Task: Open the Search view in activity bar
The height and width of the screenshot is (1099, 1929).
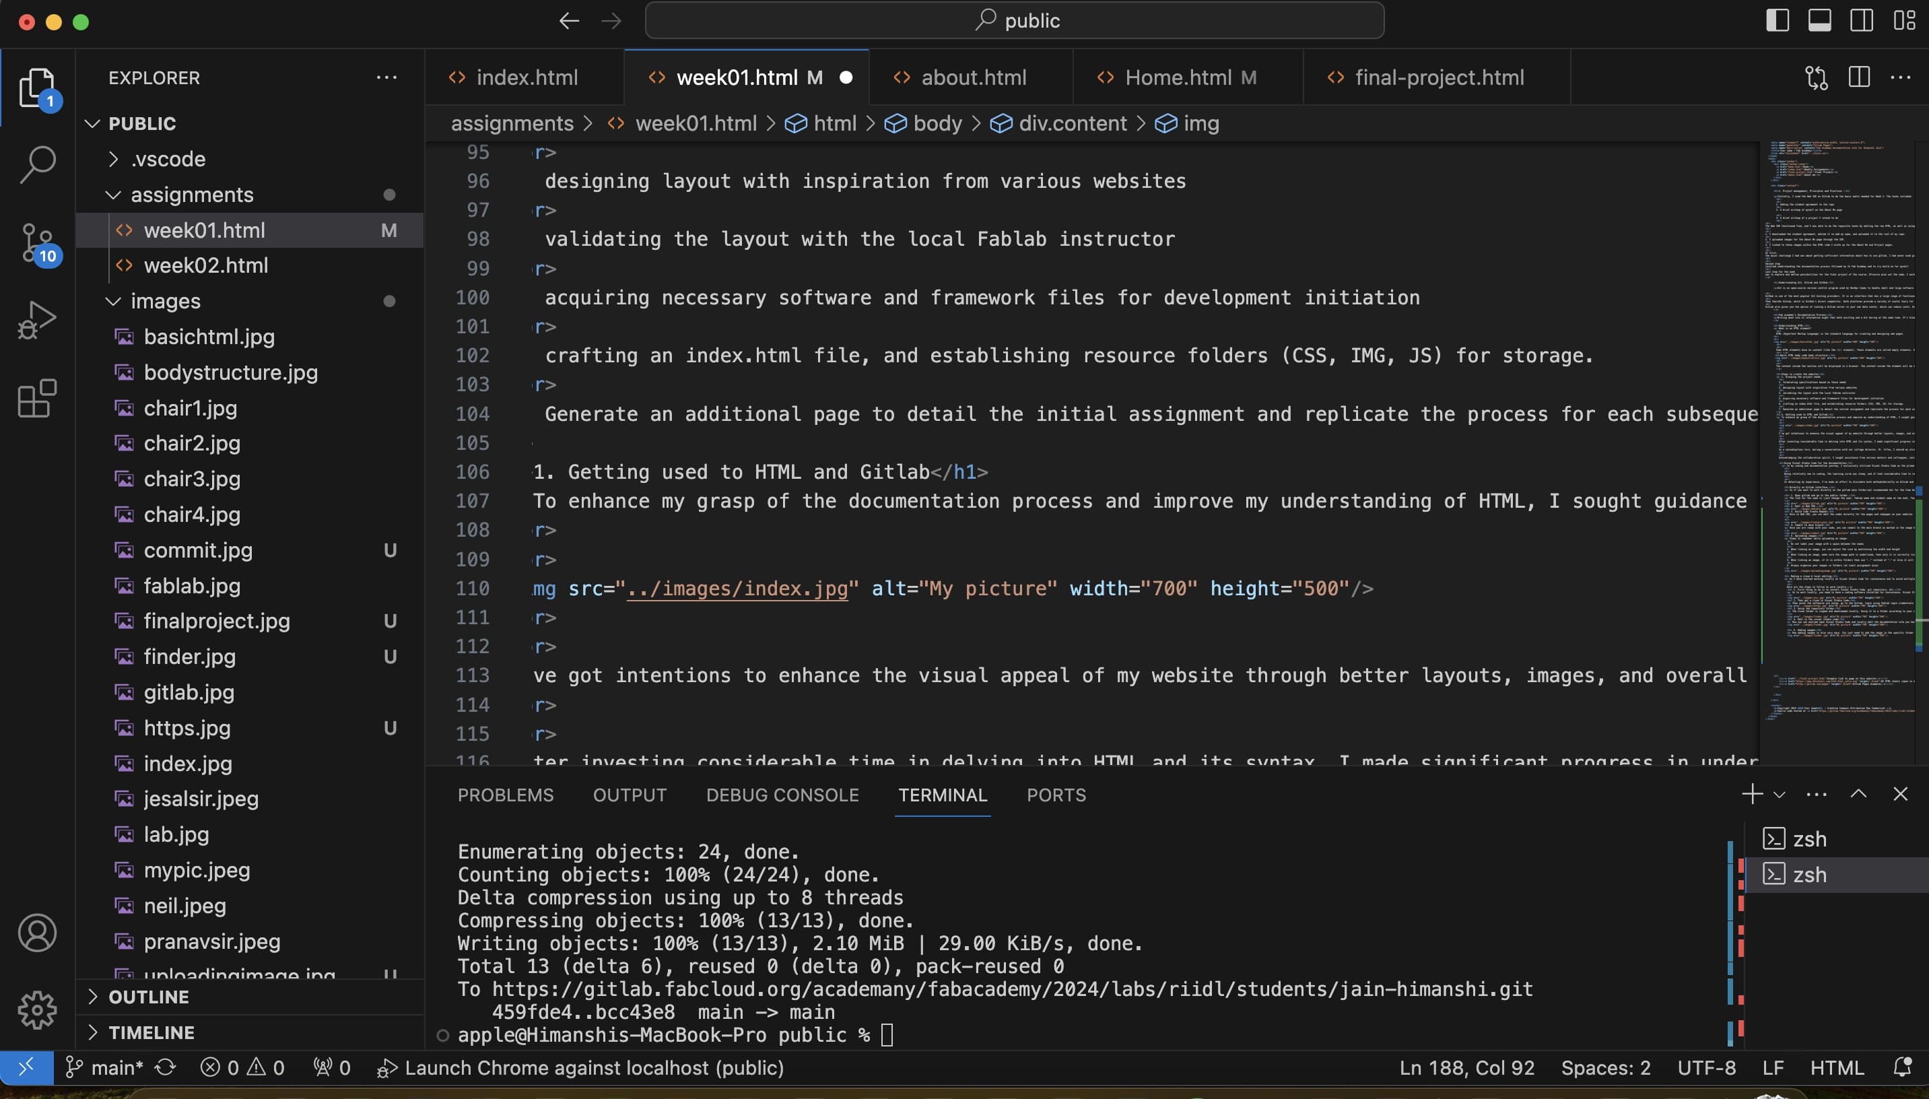Action: click(x=37, y=164)
